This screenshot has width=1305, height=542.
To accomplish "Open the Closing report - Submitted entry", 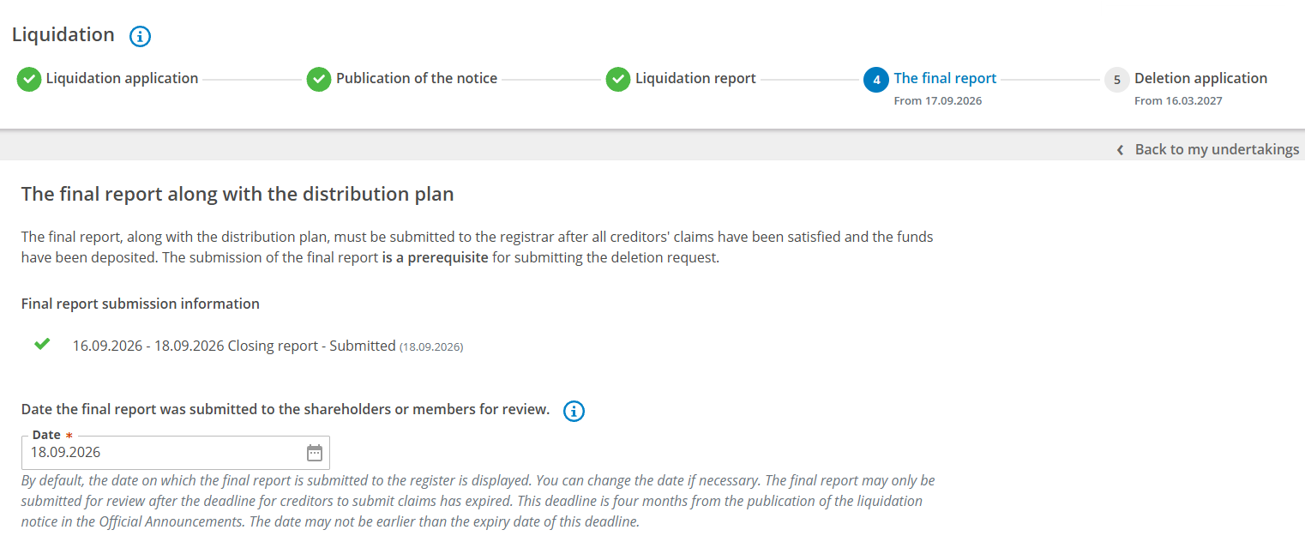I will point(268,346).
